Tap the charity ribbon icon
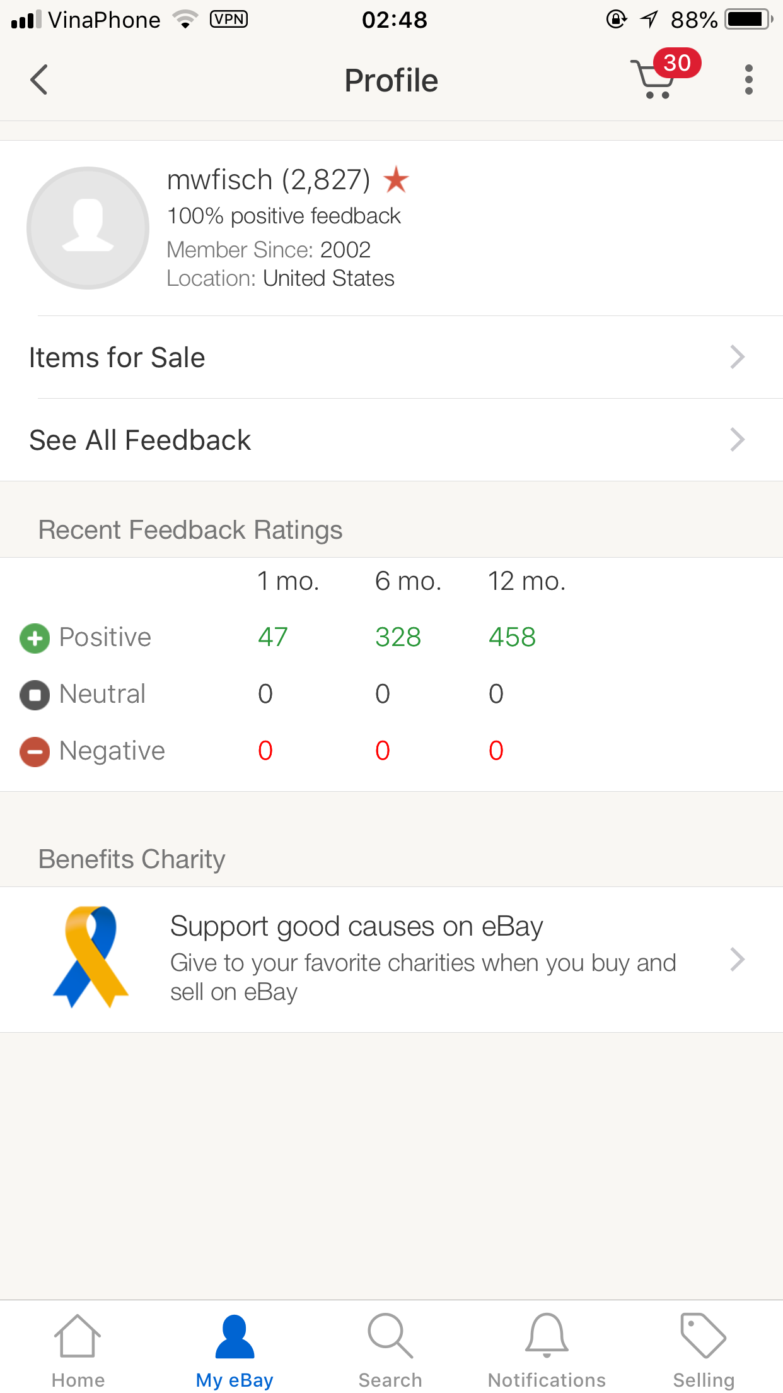Screen dimensions: 783x1393 pos(91,957)
